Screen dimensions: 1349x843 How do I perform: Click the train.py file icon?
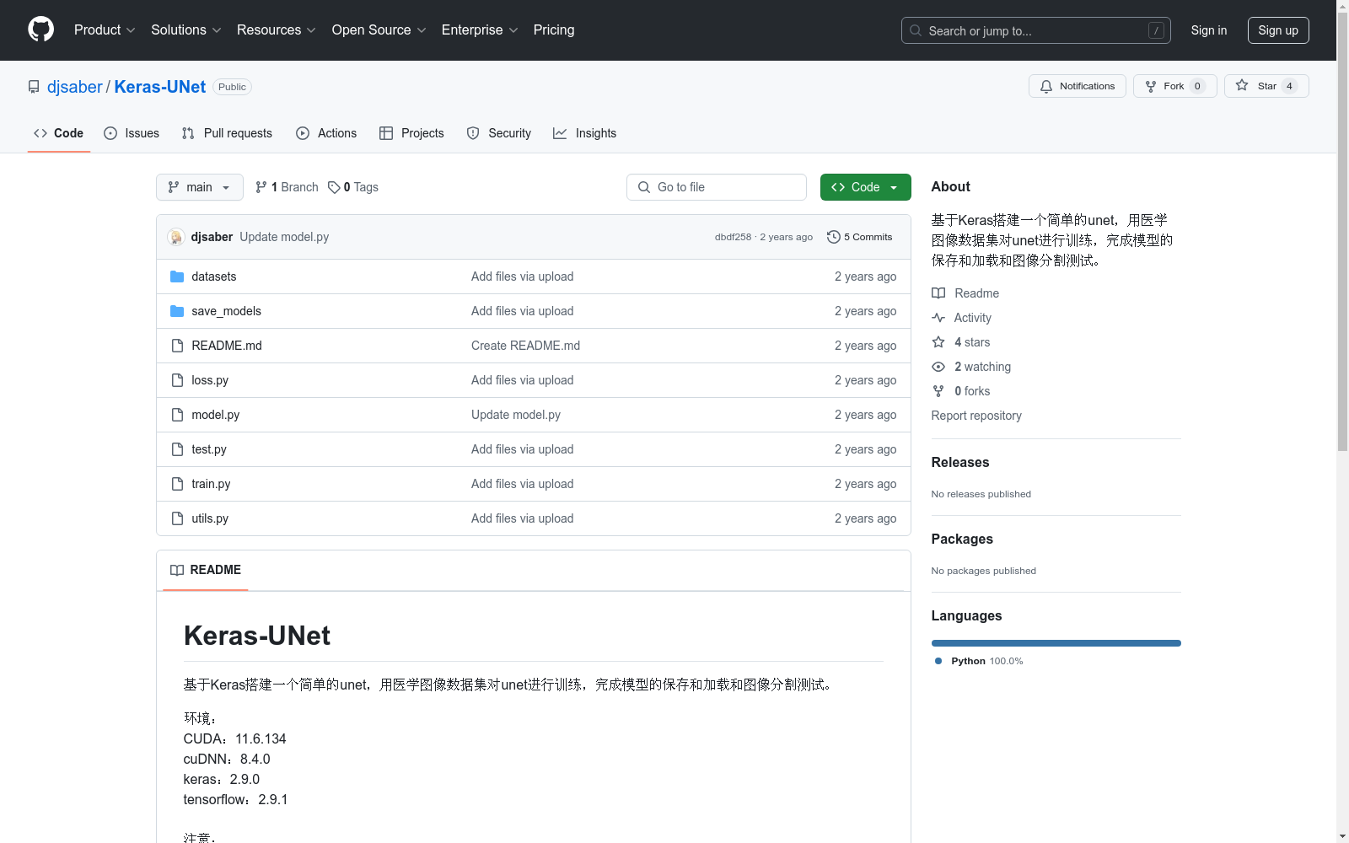point(177,484)
